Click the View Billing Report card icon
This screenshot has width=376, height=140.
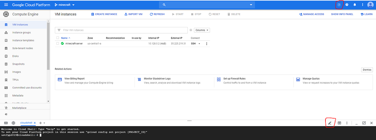(60, 79)
